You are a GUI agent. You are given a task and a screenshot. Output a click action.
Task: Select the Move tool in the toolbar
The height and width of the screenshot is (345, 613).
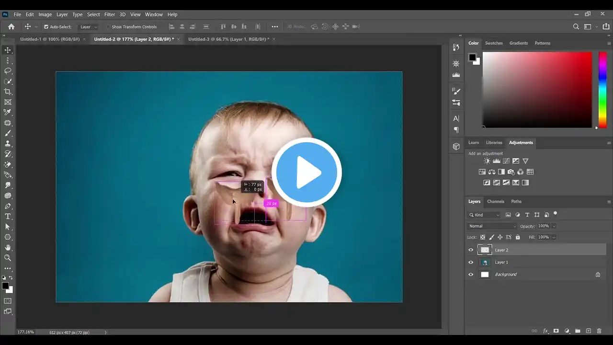8,50
